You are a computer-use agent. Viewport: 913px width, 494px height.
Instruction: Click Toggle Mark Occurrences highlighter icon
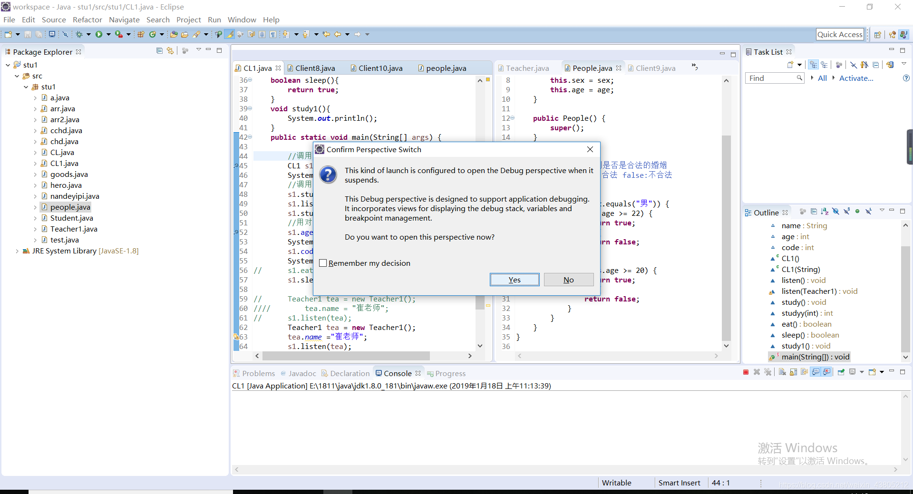click(x=229, y=34)
